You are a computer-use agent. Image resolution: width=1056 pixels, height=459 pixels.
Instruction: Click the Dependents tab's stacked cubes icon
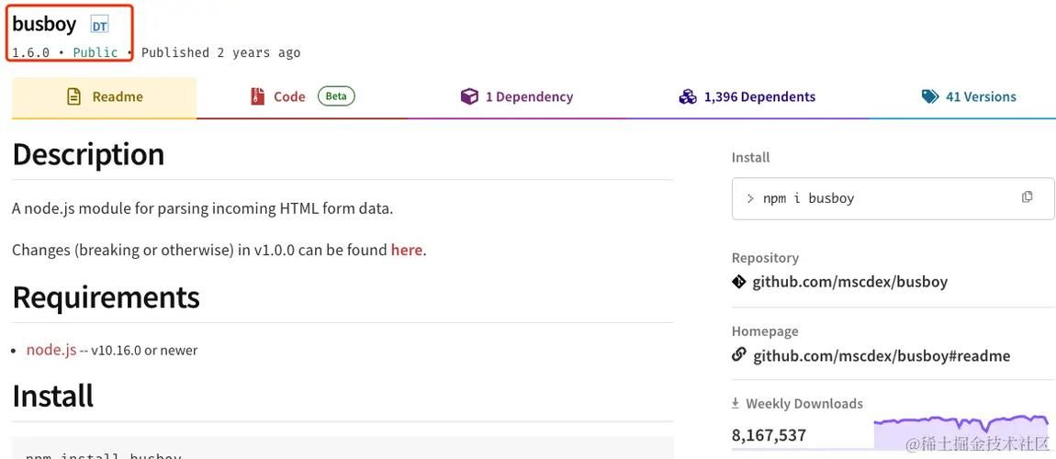point(688,97)
